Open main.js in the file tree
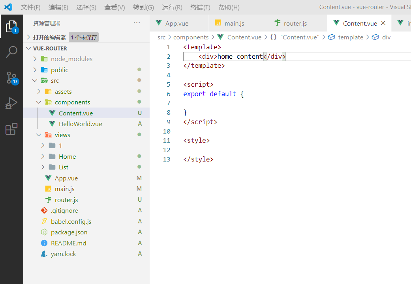This screenshot has width=411, height=284. coord(86,189)
